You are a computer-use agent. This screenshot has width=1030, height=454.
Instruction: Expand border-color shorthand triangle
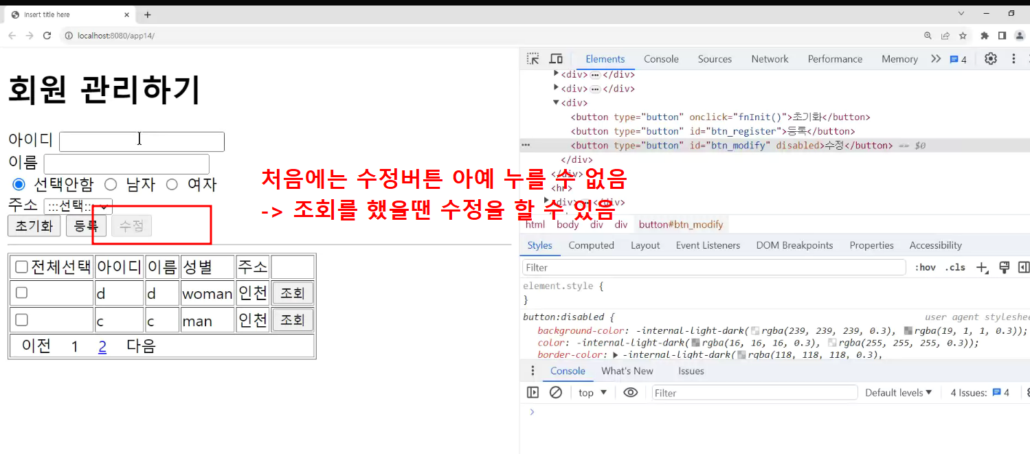tap(616, 355)
